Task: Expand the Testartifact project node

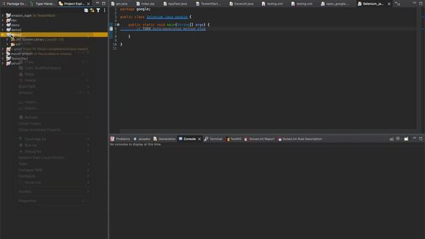Action: [x=3, y=58]
